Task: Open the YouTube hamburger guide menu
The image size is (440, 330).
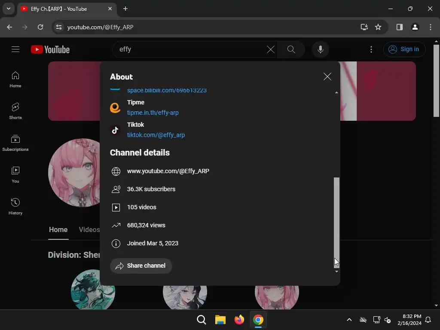Action: coord(15,49)
